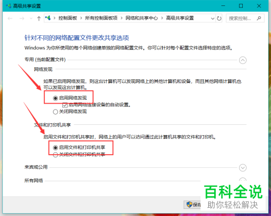Close the 高级共享设置 window
The image size is (271, 216).
[x=259, y=6]
